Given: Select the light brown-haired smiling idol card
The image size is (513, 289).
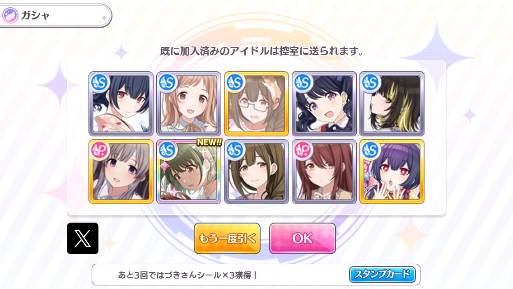Looking at the screenshot, I should [x=189, y=104].
